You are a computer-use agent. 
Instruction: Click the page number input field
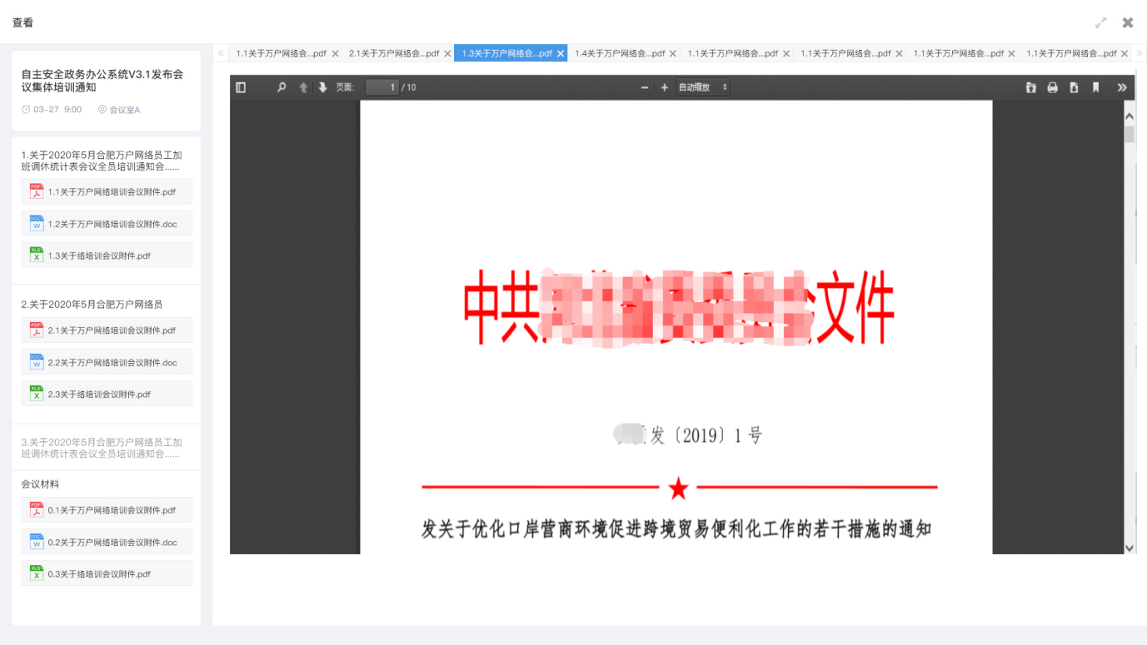[382, 87]
